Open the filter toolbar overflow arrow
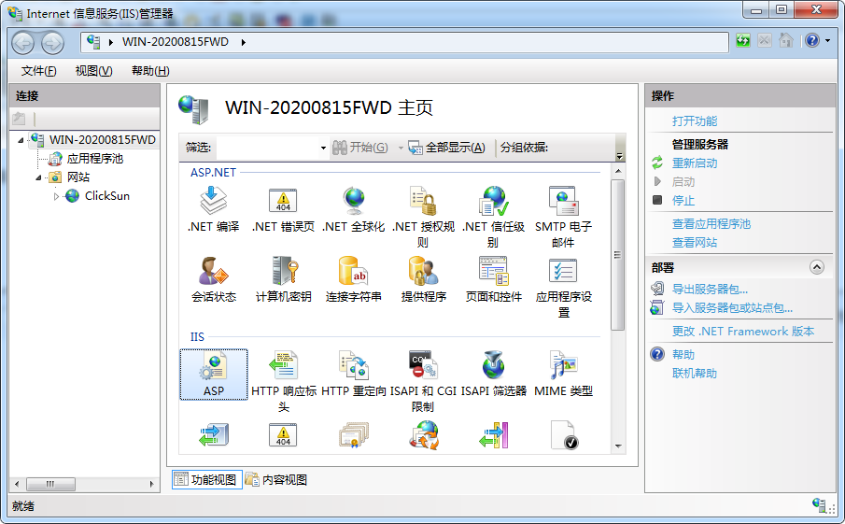This screenshot has height=524, width=845. pyautogui.click(x=620, y=156)
